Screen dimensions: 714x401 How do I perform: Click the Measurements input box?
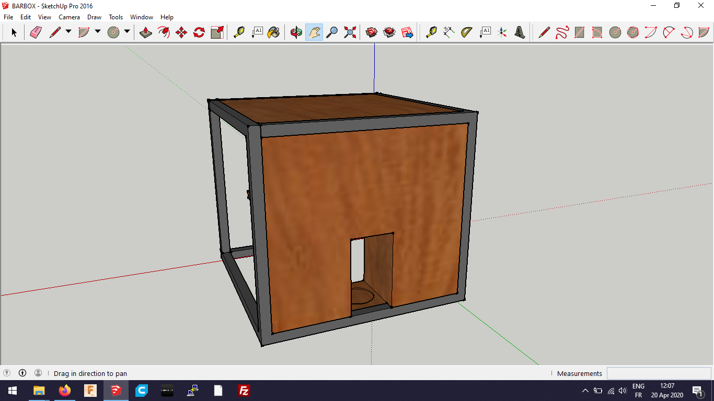[659, 373]
